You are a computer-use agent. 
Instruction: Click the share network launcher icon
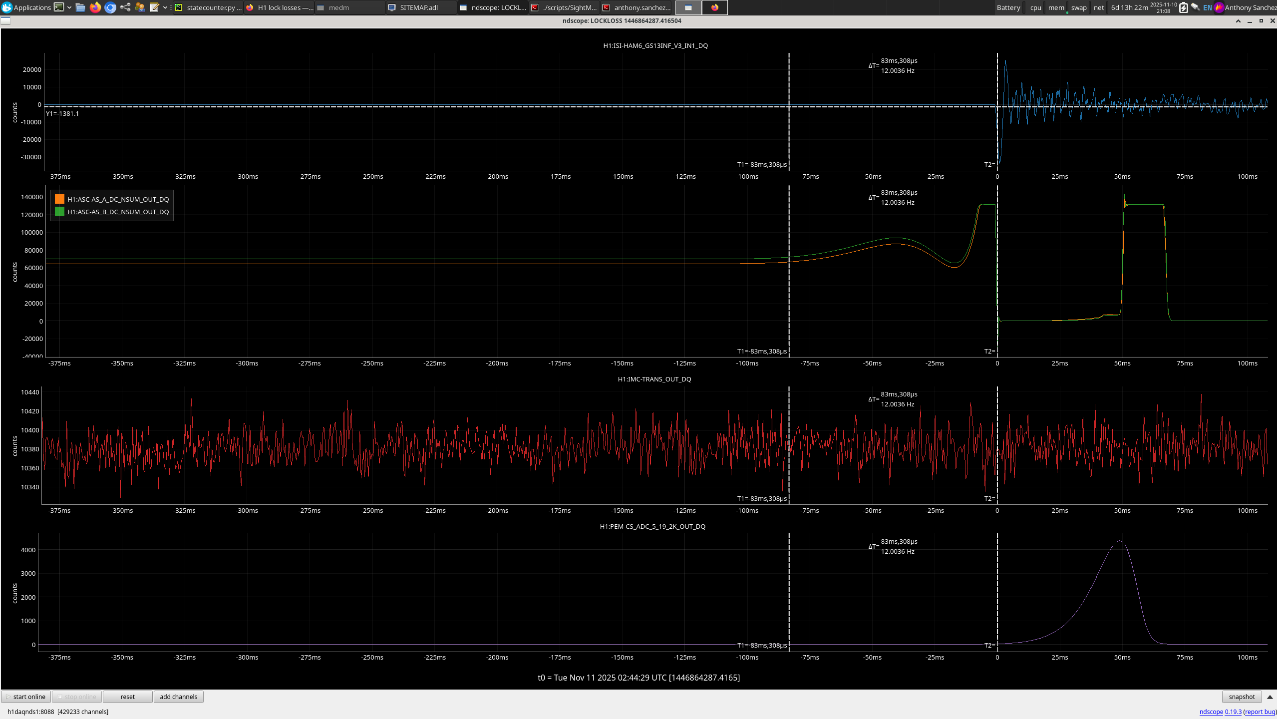tap(125, 7)
